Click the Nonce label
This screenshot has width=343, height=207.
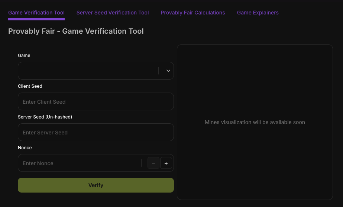(25, 148)
